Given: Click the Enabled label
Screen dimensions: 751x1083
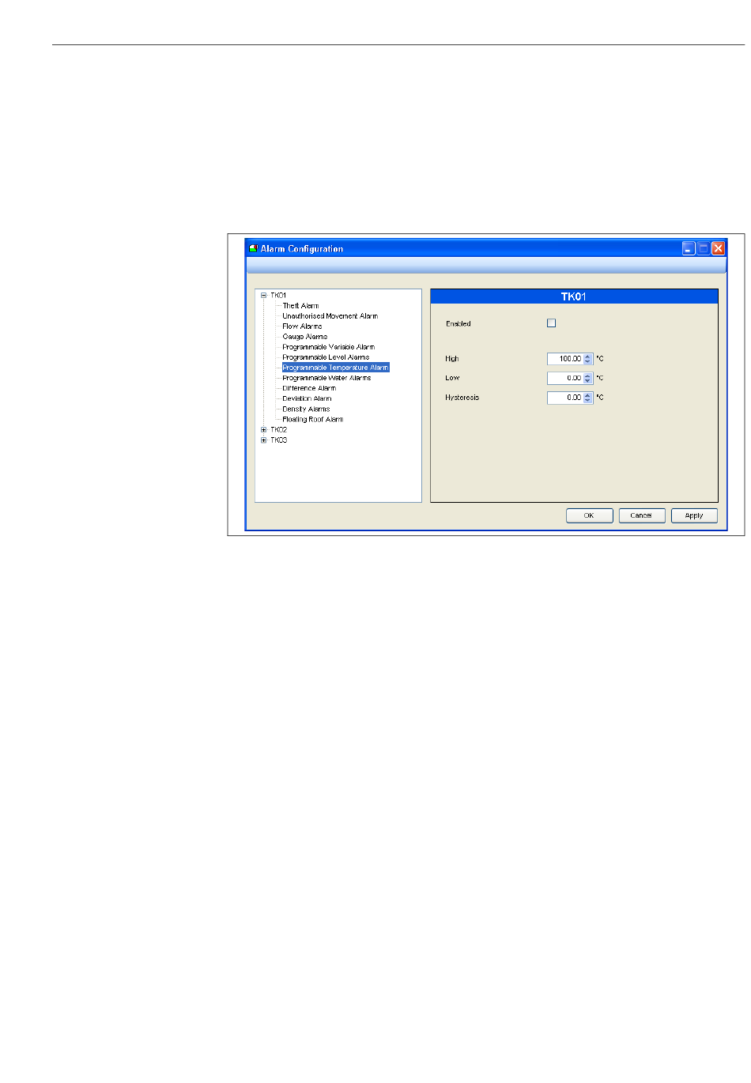Looking at the screenshot, I should 459,324.
